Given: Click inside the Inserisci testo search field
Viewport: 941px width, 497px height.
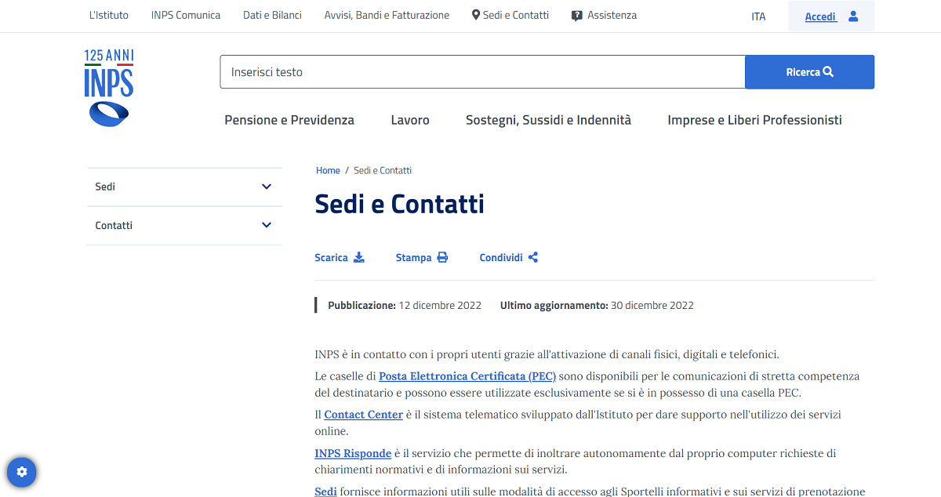Looking at the screenshot, I should [482, 71].
